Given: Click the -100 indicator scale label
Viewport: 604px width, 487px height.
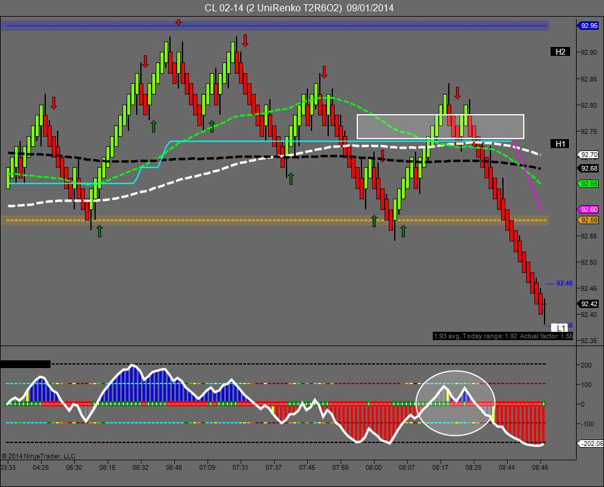Looking at the screenshot, I should [586, 424].
